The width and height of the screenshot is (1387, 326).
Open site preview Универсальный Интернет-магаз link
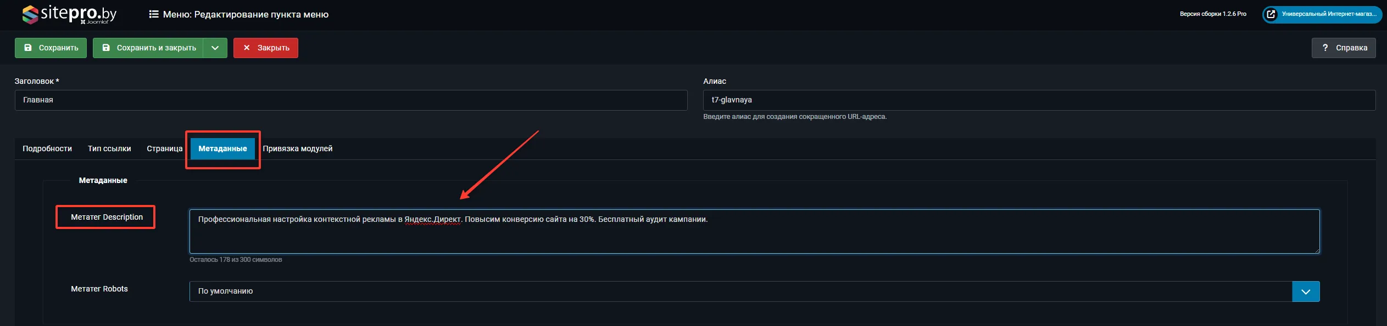tap(1321, 14)
